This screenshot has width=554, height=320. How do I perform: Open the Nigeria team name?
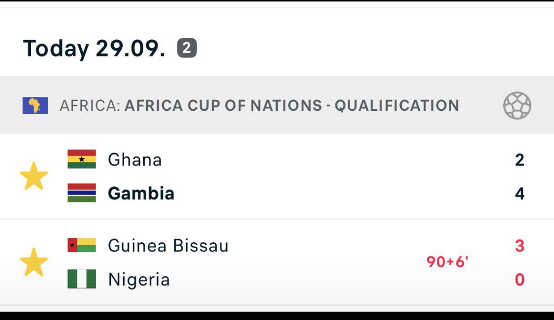tap(139, 280)
